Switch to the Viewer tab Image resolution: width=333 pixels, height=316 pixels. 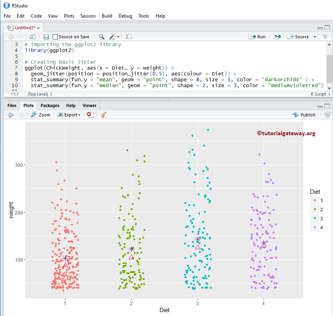(x=89, y=105)
